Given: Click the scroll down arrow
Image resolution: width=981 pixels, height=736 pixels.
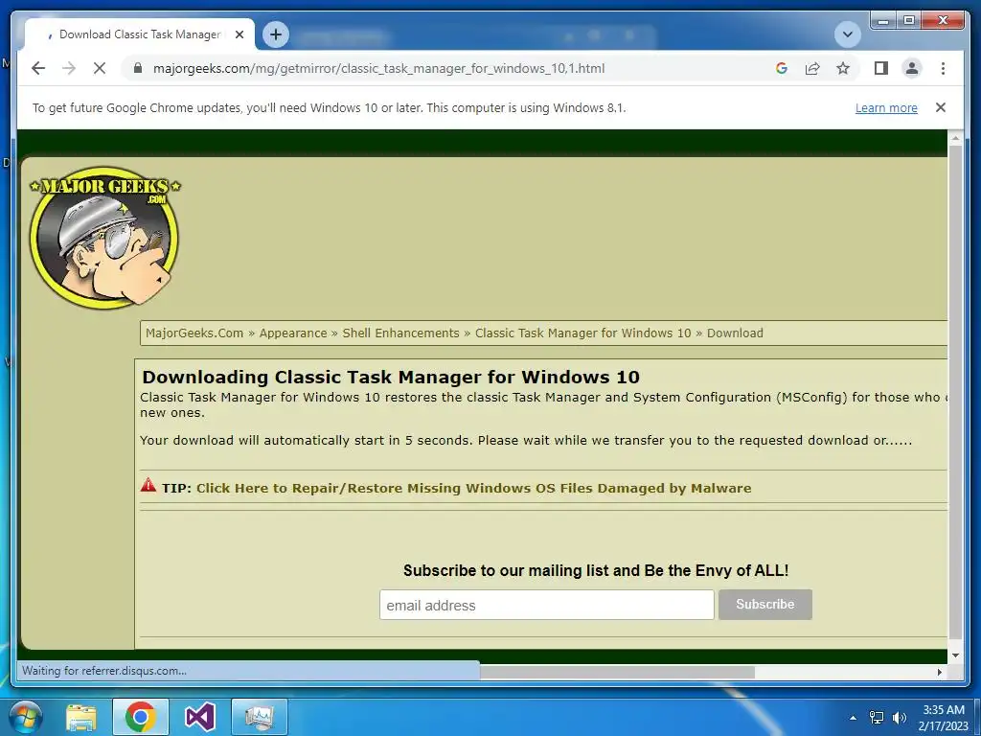Looking at the screenshot, I should [955, 655].
